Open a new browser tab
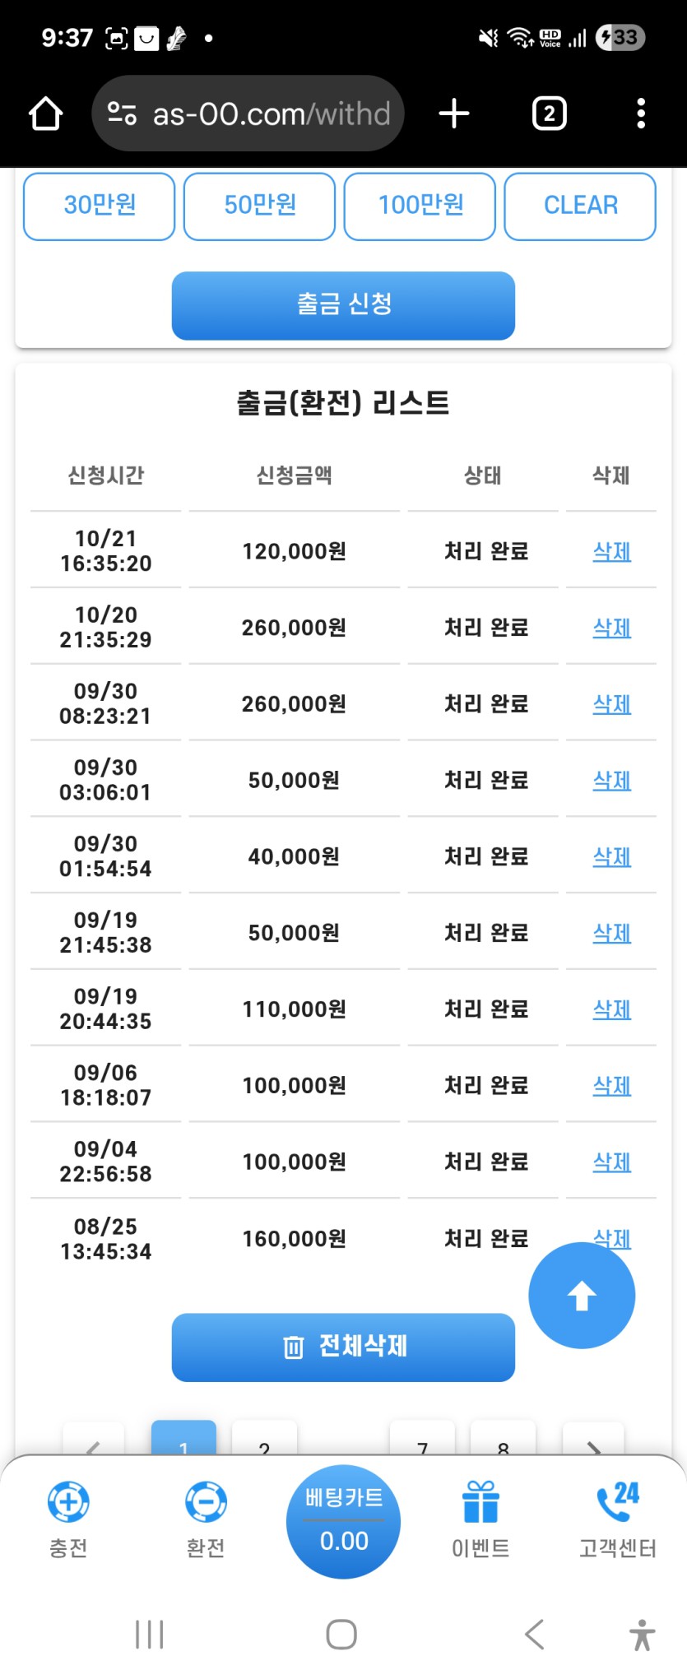The height and width of the screenshot is (1679, 687). click(x=454, y=114)
